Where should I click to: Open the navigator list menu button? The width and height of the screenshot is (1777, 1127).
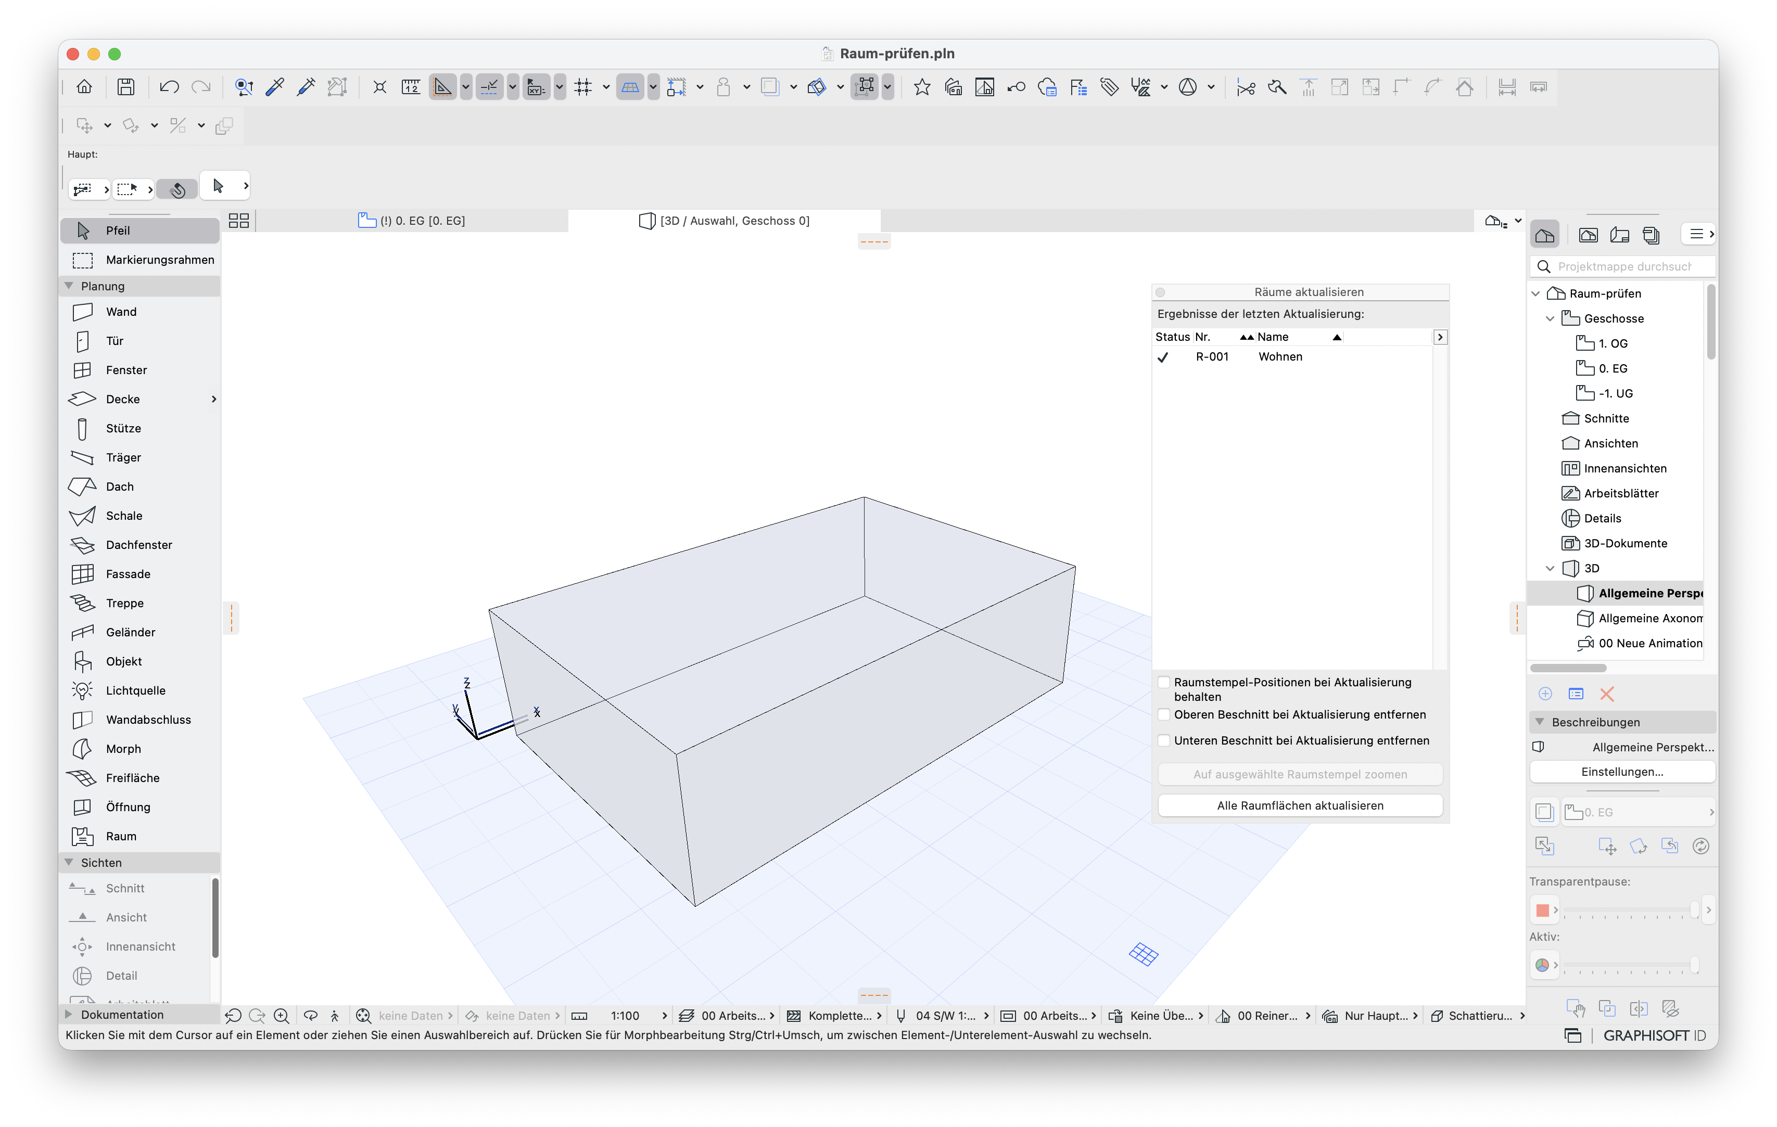(1699, 234)
